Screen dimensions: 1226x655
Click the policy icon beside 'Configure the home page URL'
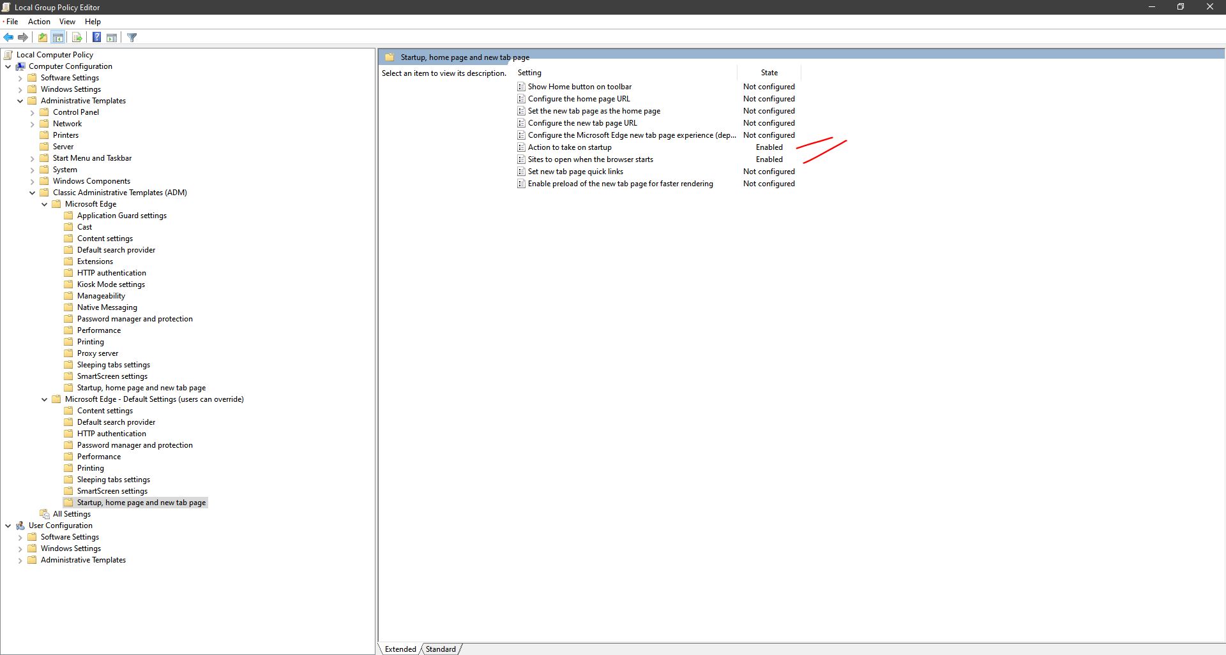(522, 99)
